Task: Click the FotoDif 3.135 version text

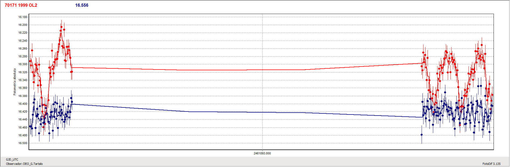Action: click(491, 164)
